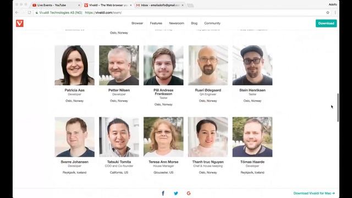The height and width of the screenshot is (198, 352).
Task: Click the COO and Co-founder title text
Action: [x=119, y=166]
